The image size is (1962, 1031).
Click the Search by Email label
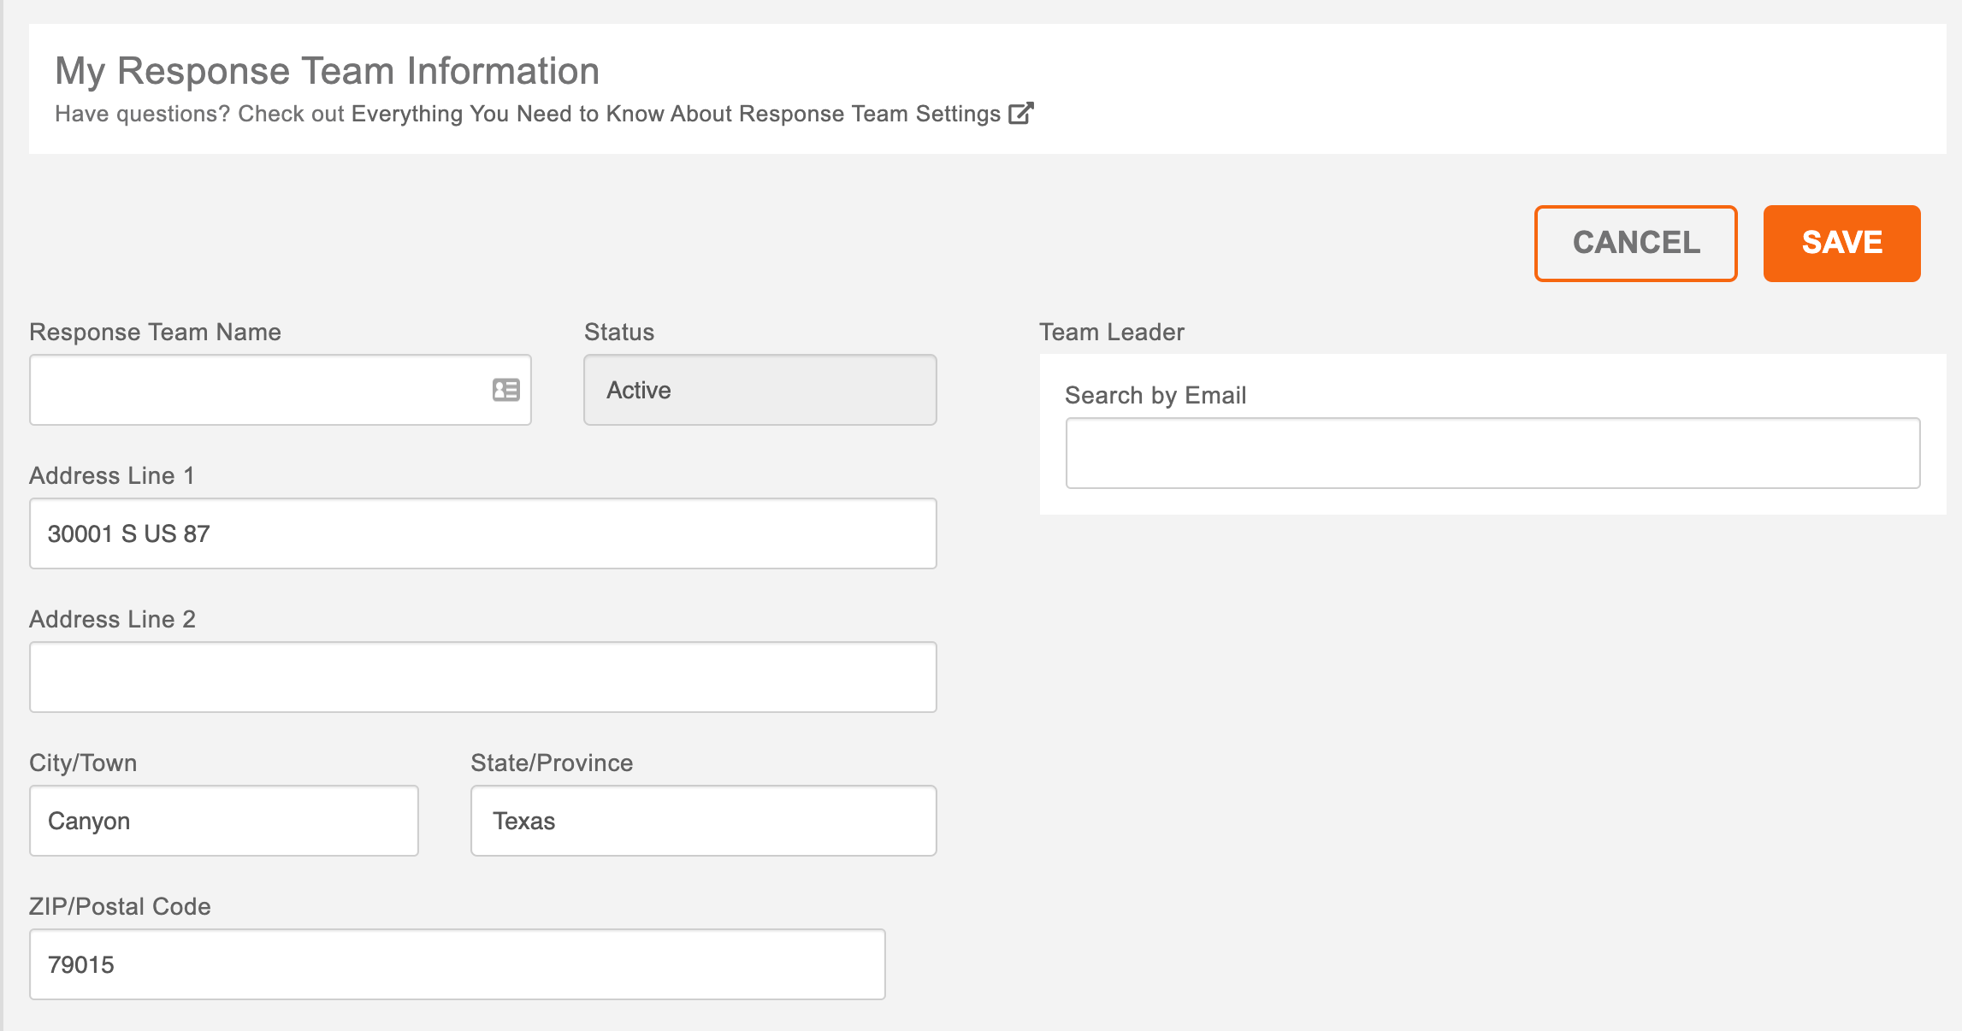tap(1155, 395)
